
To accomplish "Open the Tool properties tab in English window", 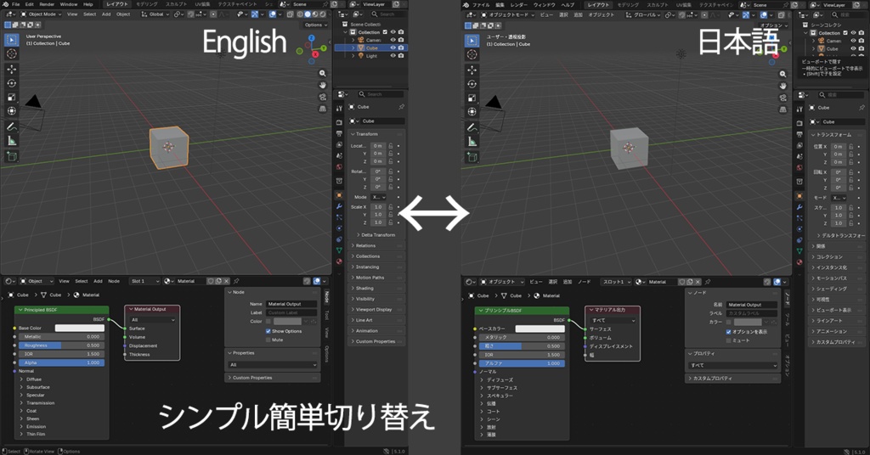I will coord(339,109).
